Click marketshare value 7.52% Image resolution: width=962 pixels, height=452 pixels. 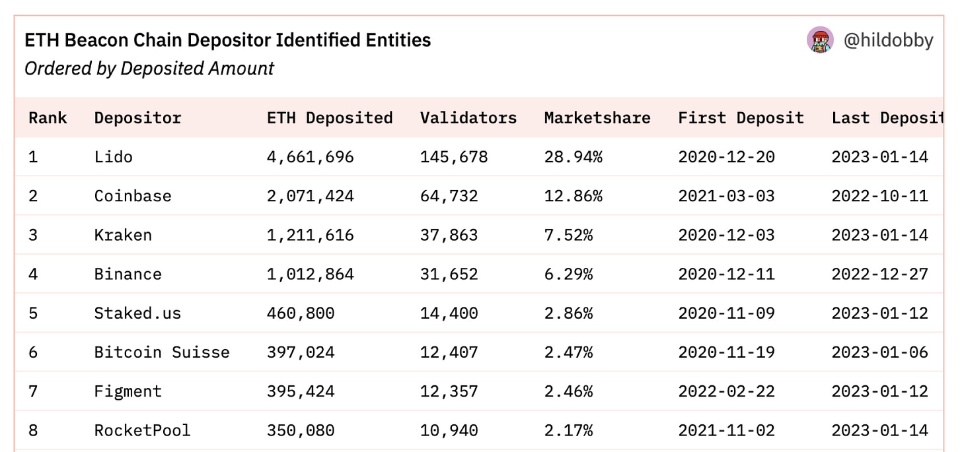(569, 235)
